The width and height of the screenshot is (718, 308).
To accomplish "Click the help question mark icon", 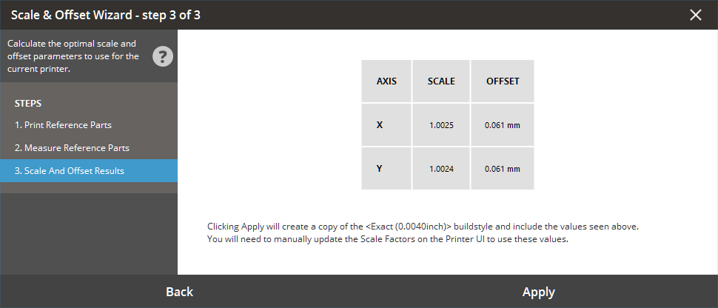I will 163,56.
